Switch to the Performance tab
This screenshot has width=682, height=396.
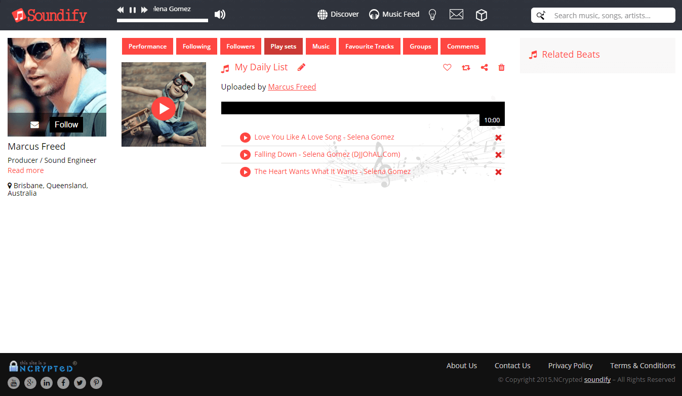147,46
